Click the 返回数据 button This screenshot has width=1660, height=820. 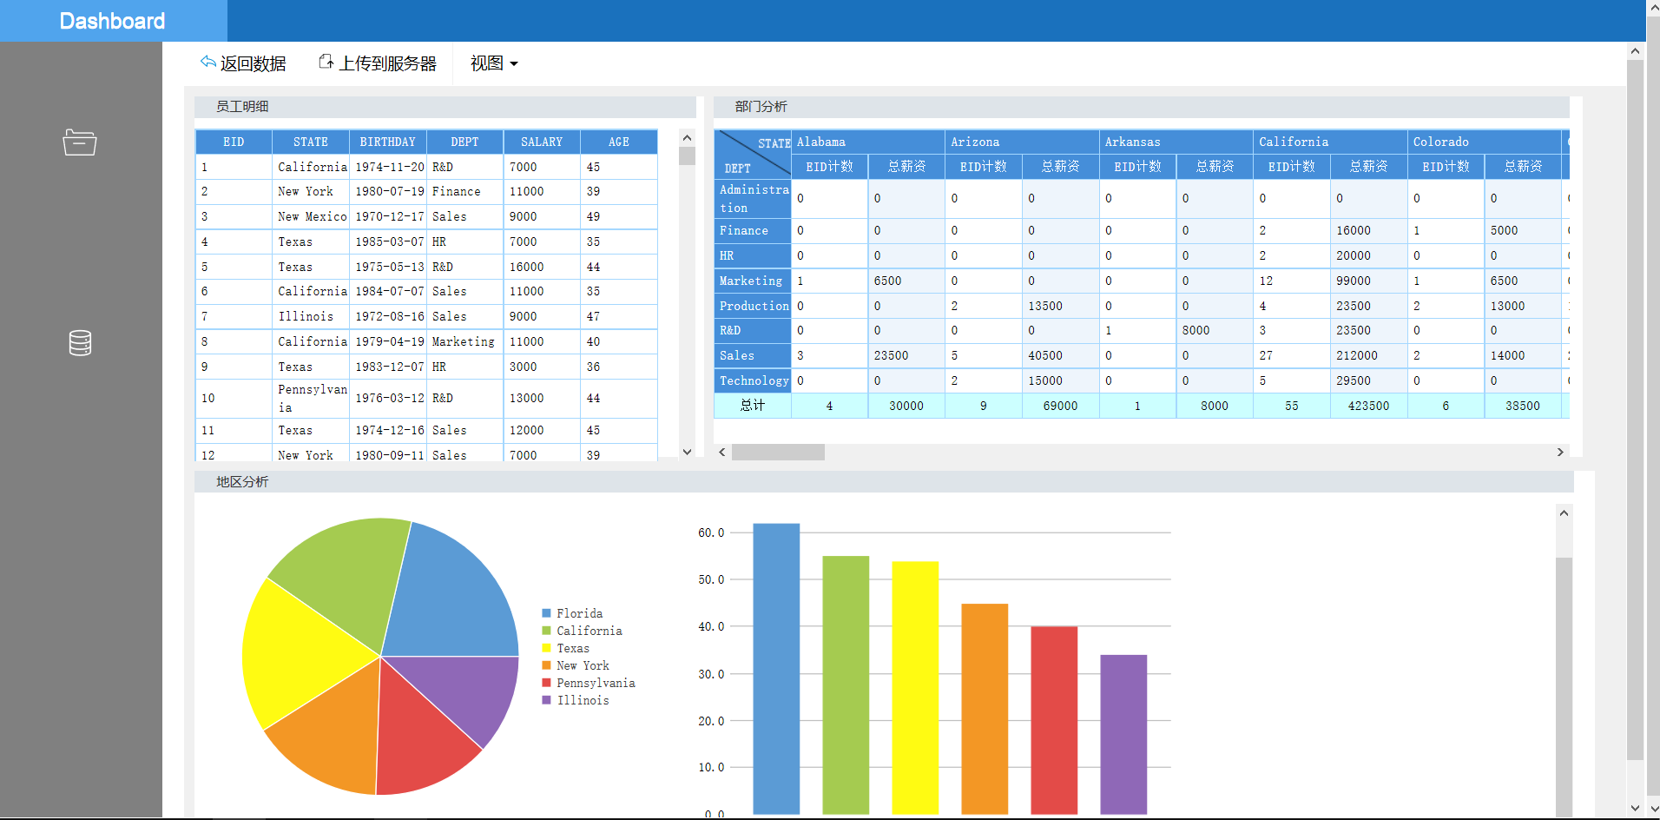243,63
